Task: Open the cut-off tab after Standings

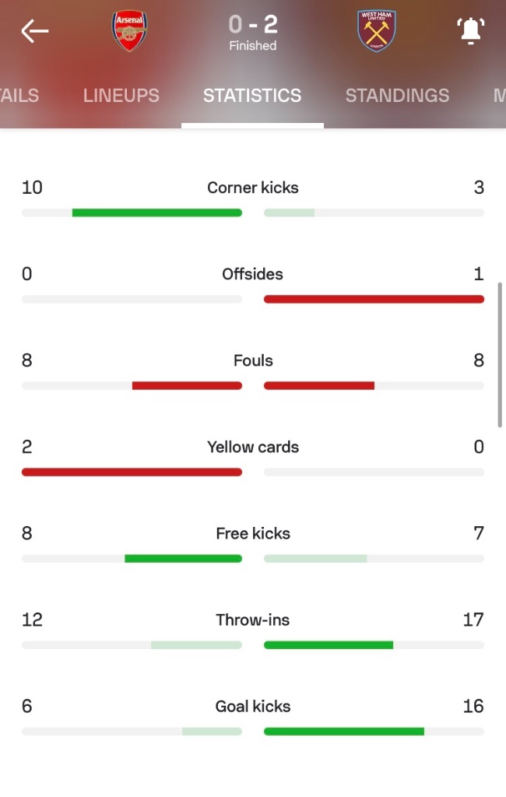Action: pyautogui.click(x=499, y=95)
